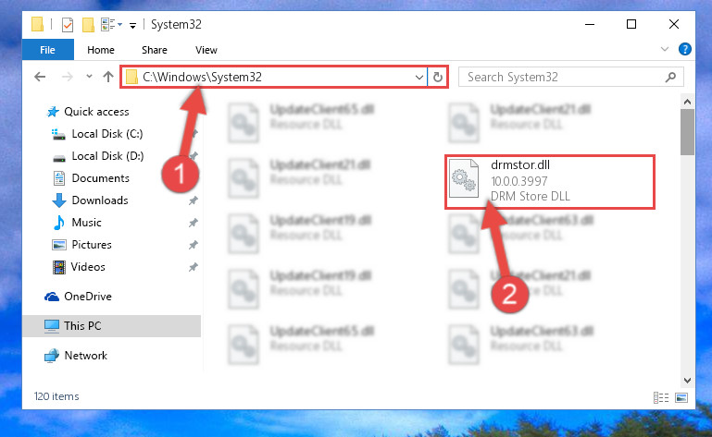Open the recent locations dropdown arrow

(89, 76)
